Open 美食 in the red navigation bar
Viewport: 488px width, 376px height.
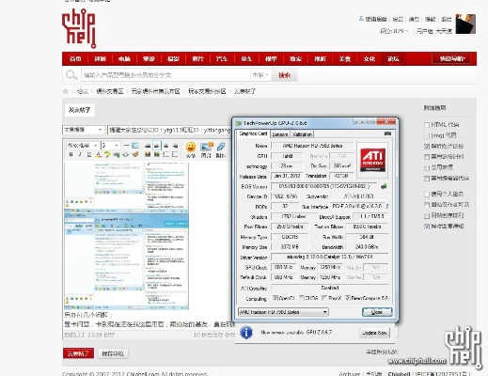click(345, 58)
